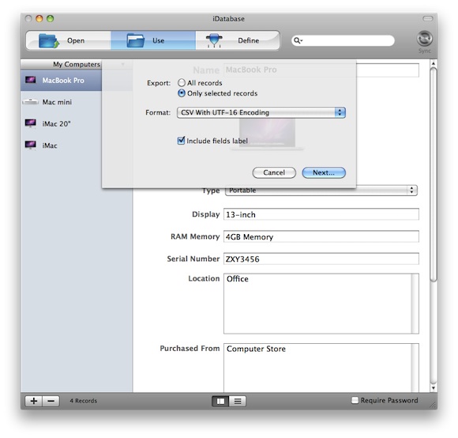Switch to the Define tab
This screenshot has width=458, height=438.
pos(238,40)
